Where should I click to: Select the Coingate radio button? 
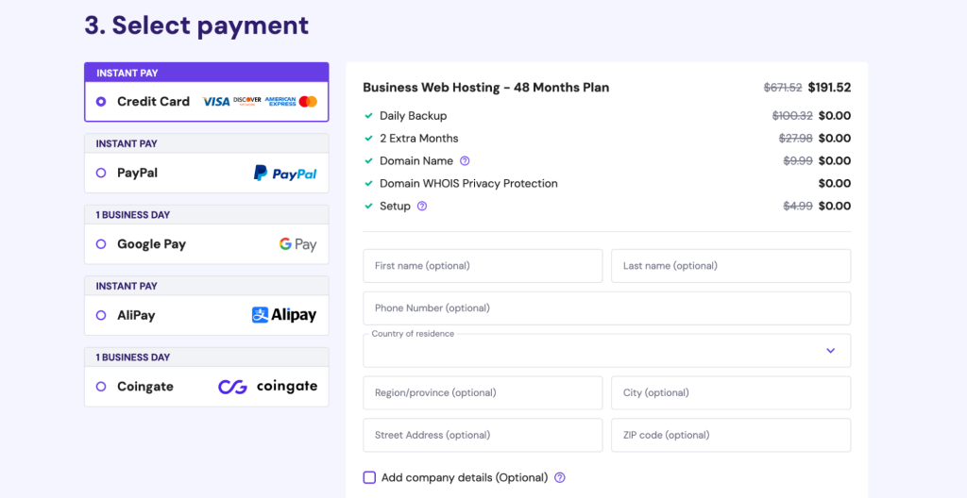101,387
